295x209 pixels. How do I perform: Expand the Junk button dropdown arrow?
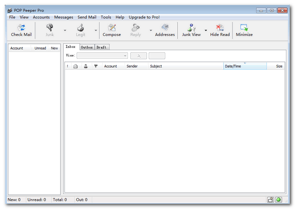coord(65,30)
